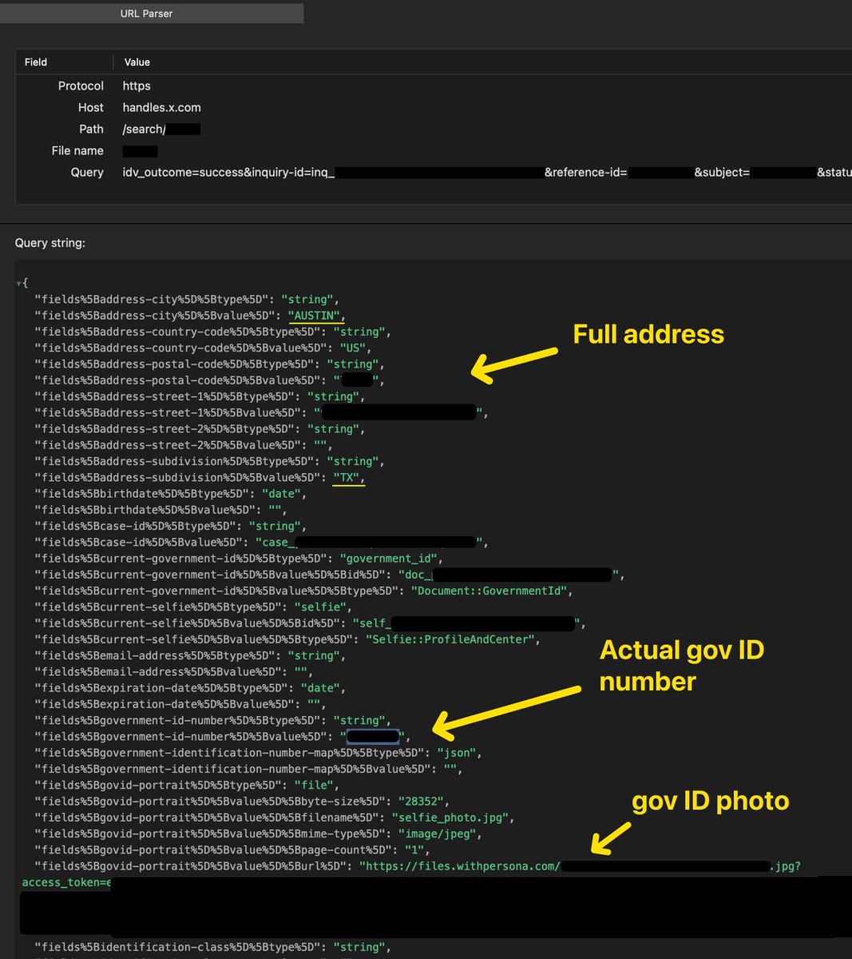Select the birthdate type key
The image size is (852, 959).
[145, 494]
